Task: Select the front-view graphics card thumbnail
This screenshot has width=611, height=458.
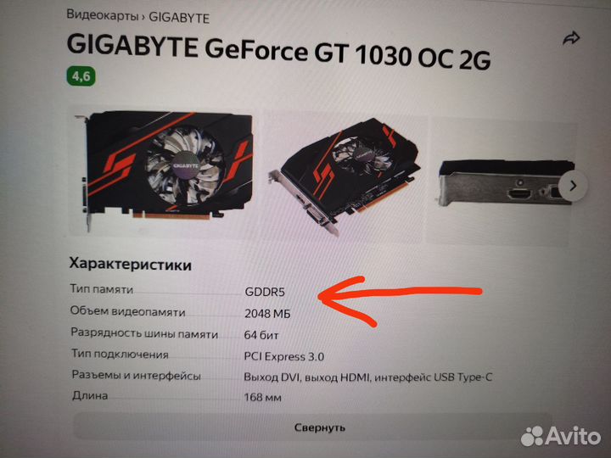Action: click(163, 173)
